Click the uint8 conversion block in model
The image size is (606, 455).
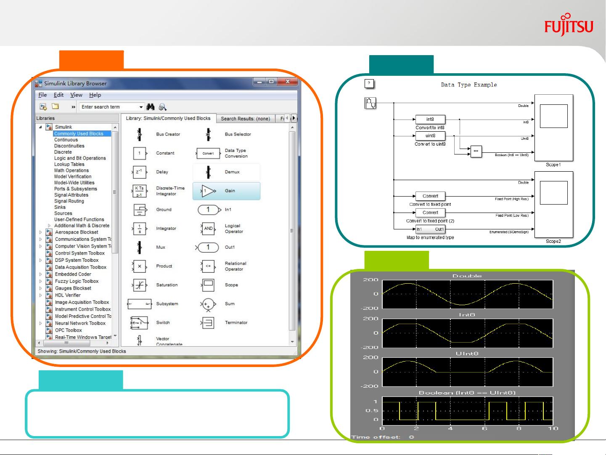(430, 136)
